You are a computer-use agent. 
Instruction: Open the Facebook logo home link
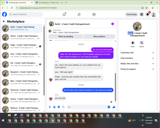coord(4,14)
